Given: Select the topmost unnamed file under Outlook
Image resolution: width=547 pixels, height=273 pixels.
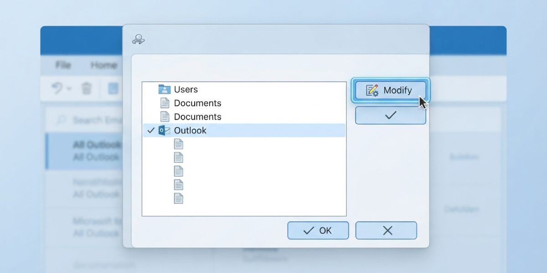Looking at the screenshot, I should [x=179, y=144].
